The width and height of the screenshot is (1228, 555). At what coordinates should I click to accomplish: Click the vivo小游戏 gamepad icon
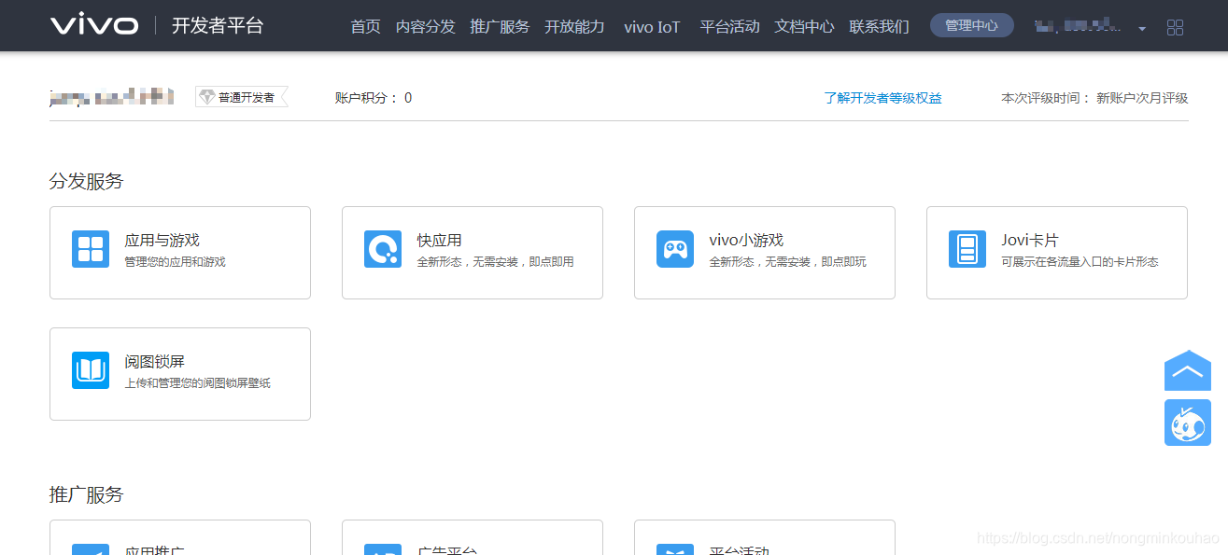coord(675,249)
